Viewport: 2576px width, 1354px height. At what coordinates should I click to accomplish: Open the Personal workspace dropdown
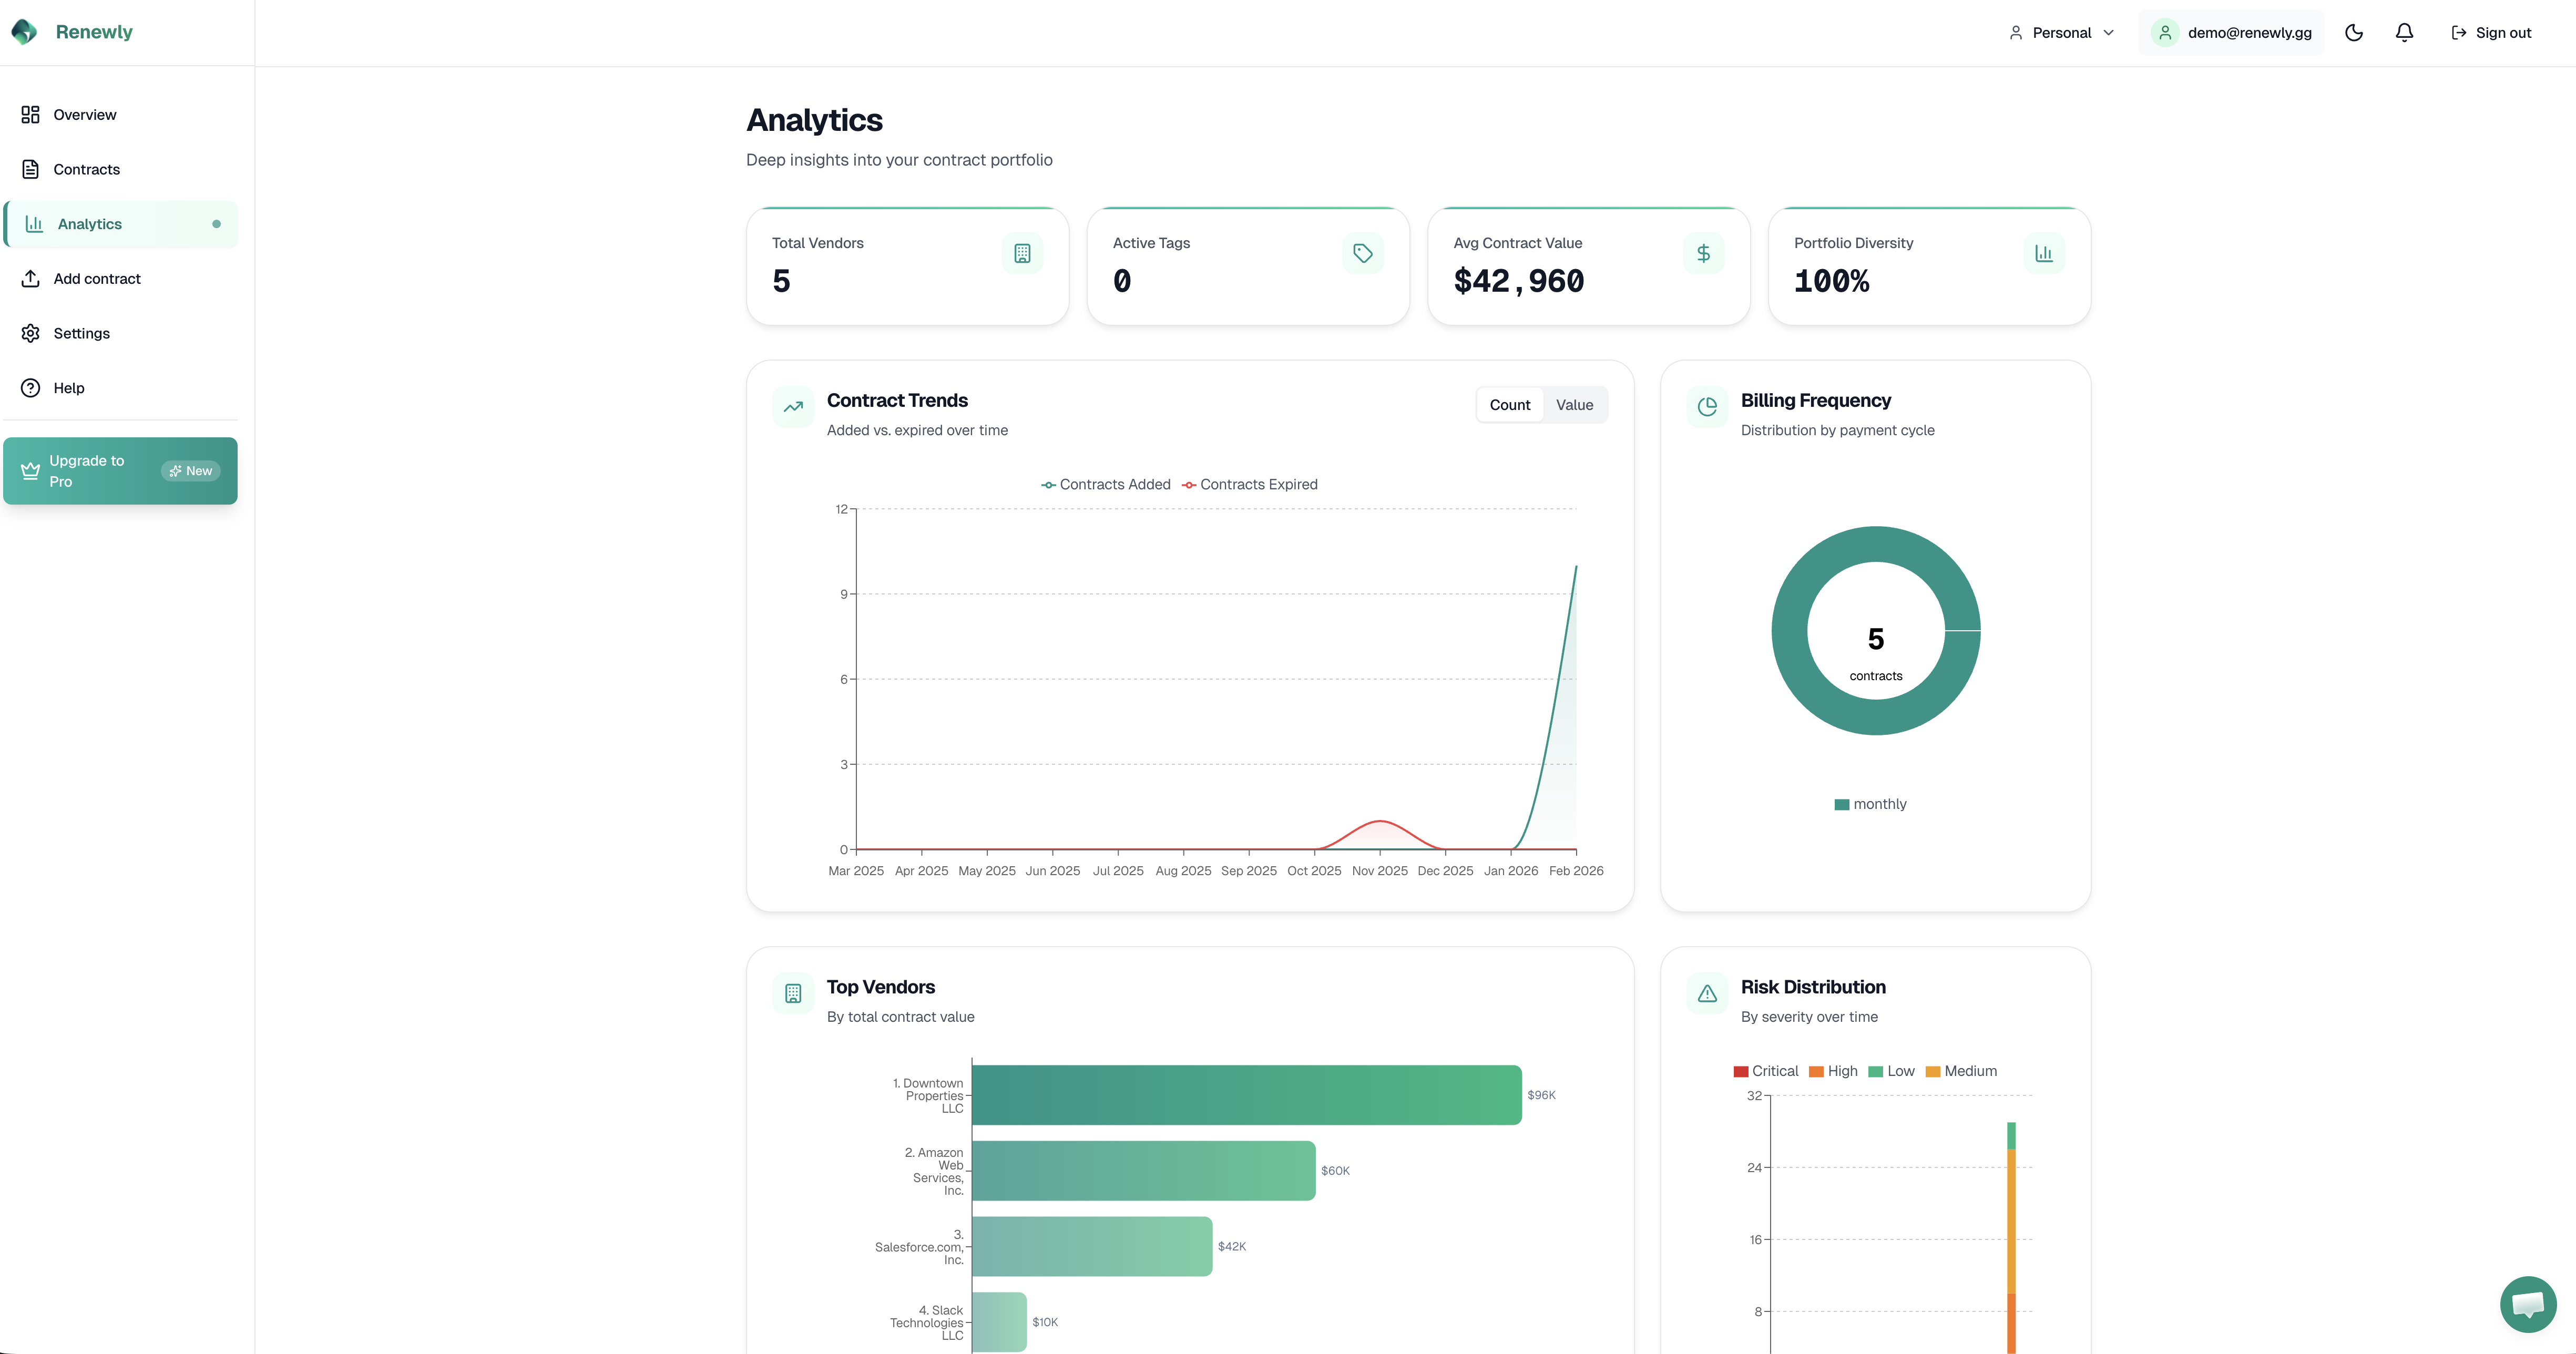(x=2061, y=32)
